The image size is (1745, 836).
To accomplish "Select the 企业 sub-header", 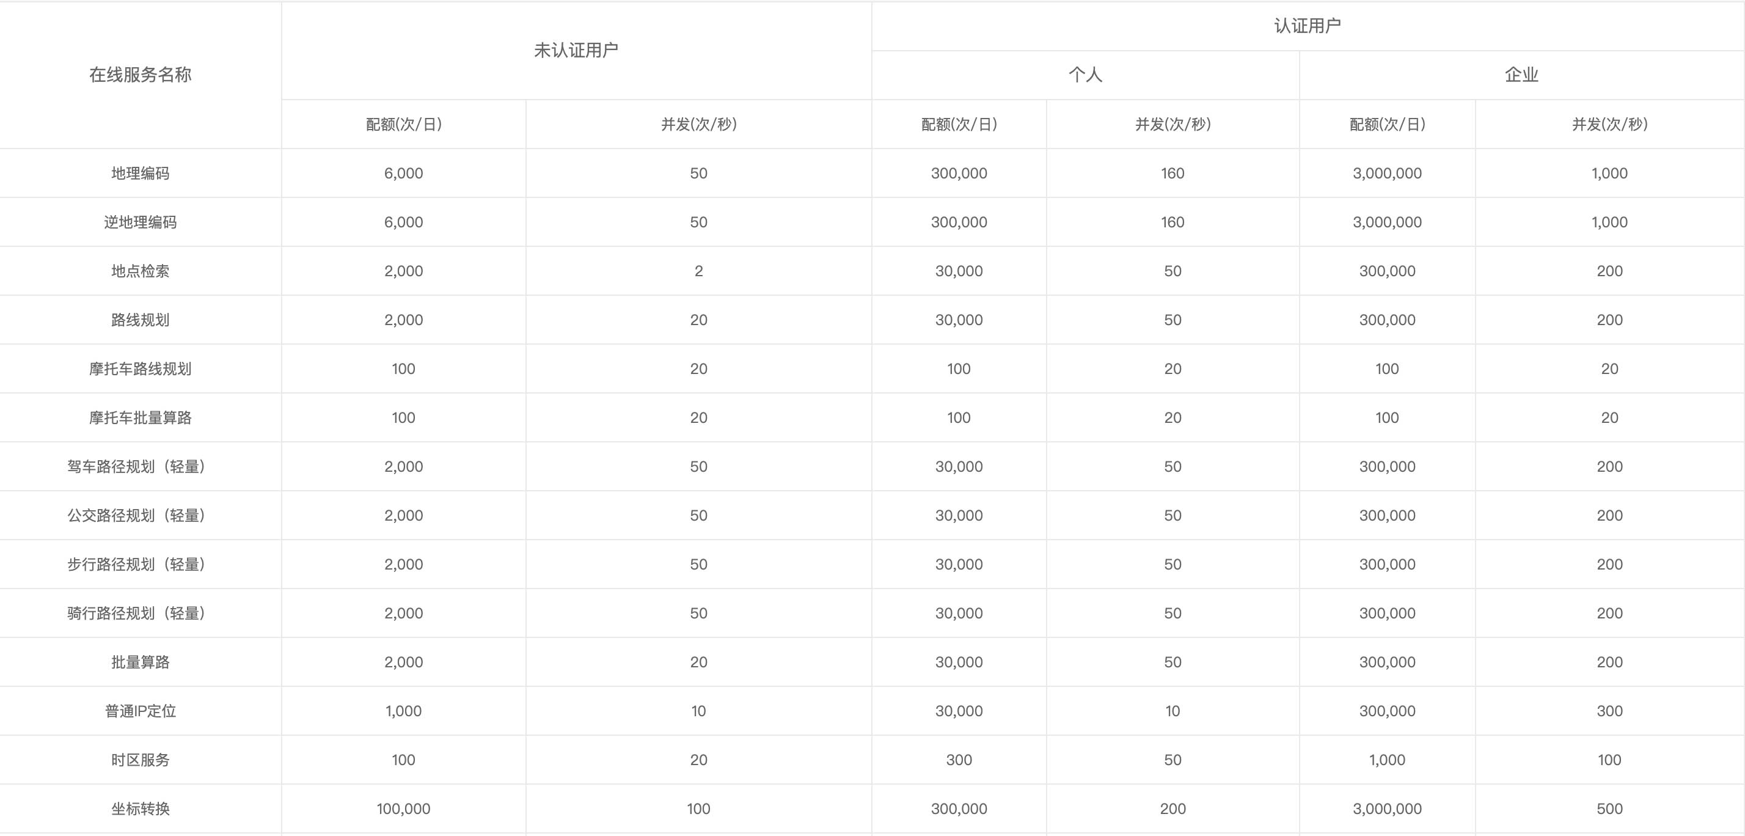I will (1521, 75).
